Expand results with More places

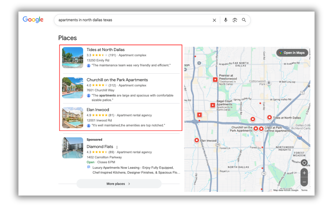(x=118, y=184)
